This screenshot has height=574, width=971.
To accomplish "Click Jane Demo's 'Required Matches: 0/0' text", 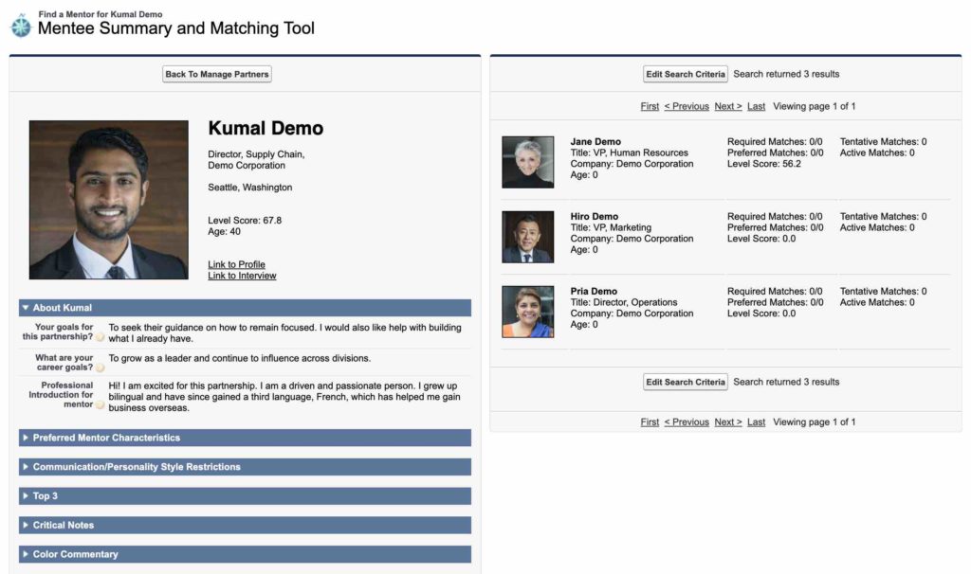I will coord(775,142).
